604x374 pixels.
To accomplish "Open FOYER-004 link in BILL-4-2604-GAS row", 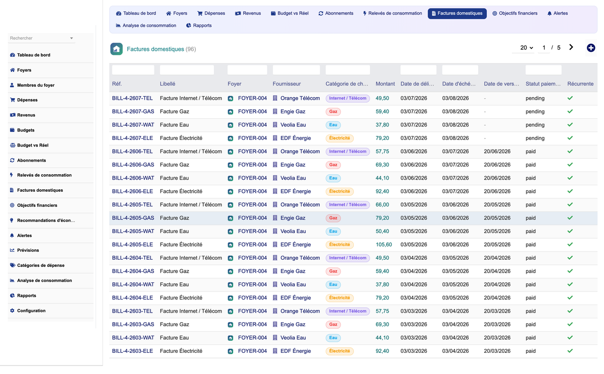I will point(252,271).
